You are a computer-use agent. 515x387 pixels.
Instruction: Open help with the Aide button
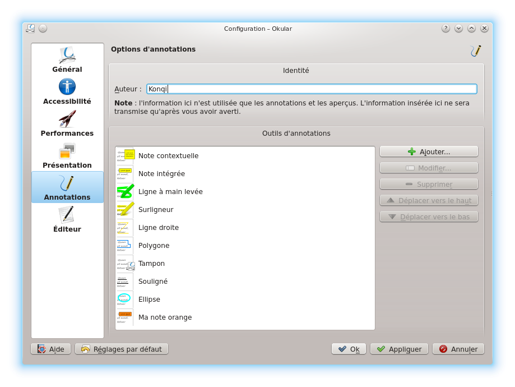pos(51,349)
